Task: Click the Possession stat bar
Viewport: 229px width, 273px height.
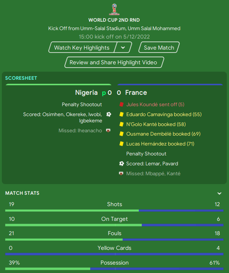Action: pyautogui.click(x=114, y=269)
